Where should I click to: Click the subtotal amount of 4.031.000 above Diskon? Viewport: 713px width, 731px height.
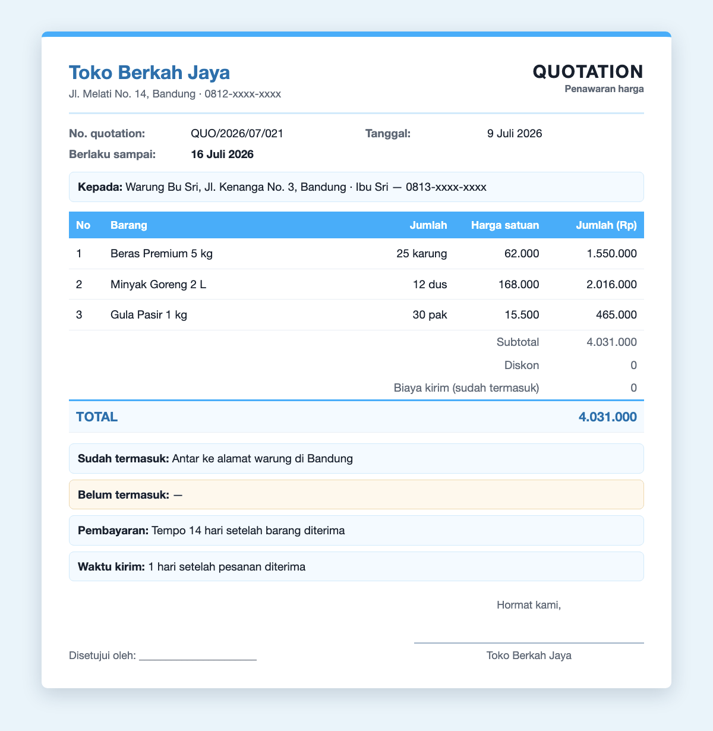pyautogui.click(x=611, y=342)
